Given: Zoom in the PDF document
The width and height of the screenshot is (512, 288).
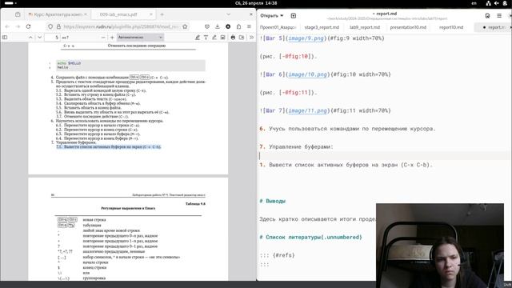Looking at the screenshot, I should tap(112, 38).
